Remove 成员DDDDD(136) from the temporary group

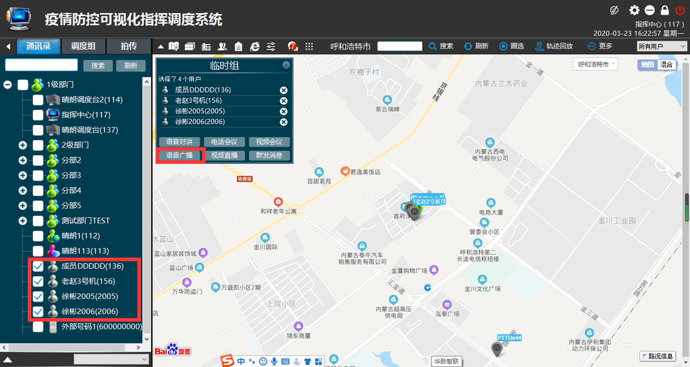click(283, 90)
